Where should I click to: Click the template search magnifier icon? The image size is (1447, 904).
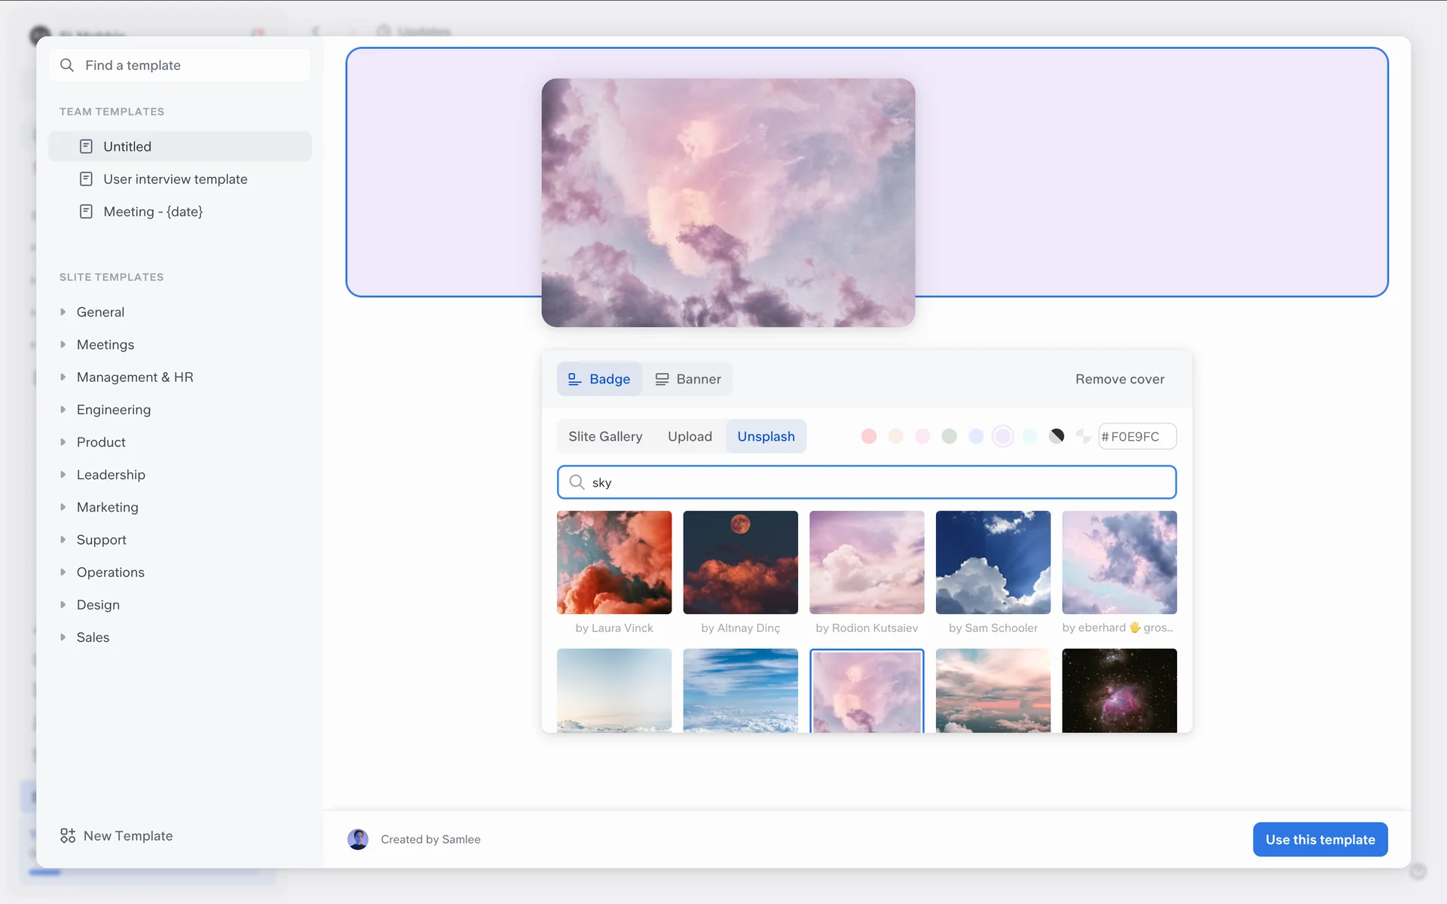[67, 66]
